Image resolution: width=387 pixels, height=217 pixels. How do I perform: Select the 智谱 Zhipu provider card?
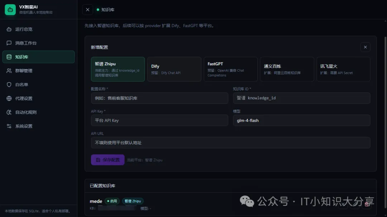118,69
